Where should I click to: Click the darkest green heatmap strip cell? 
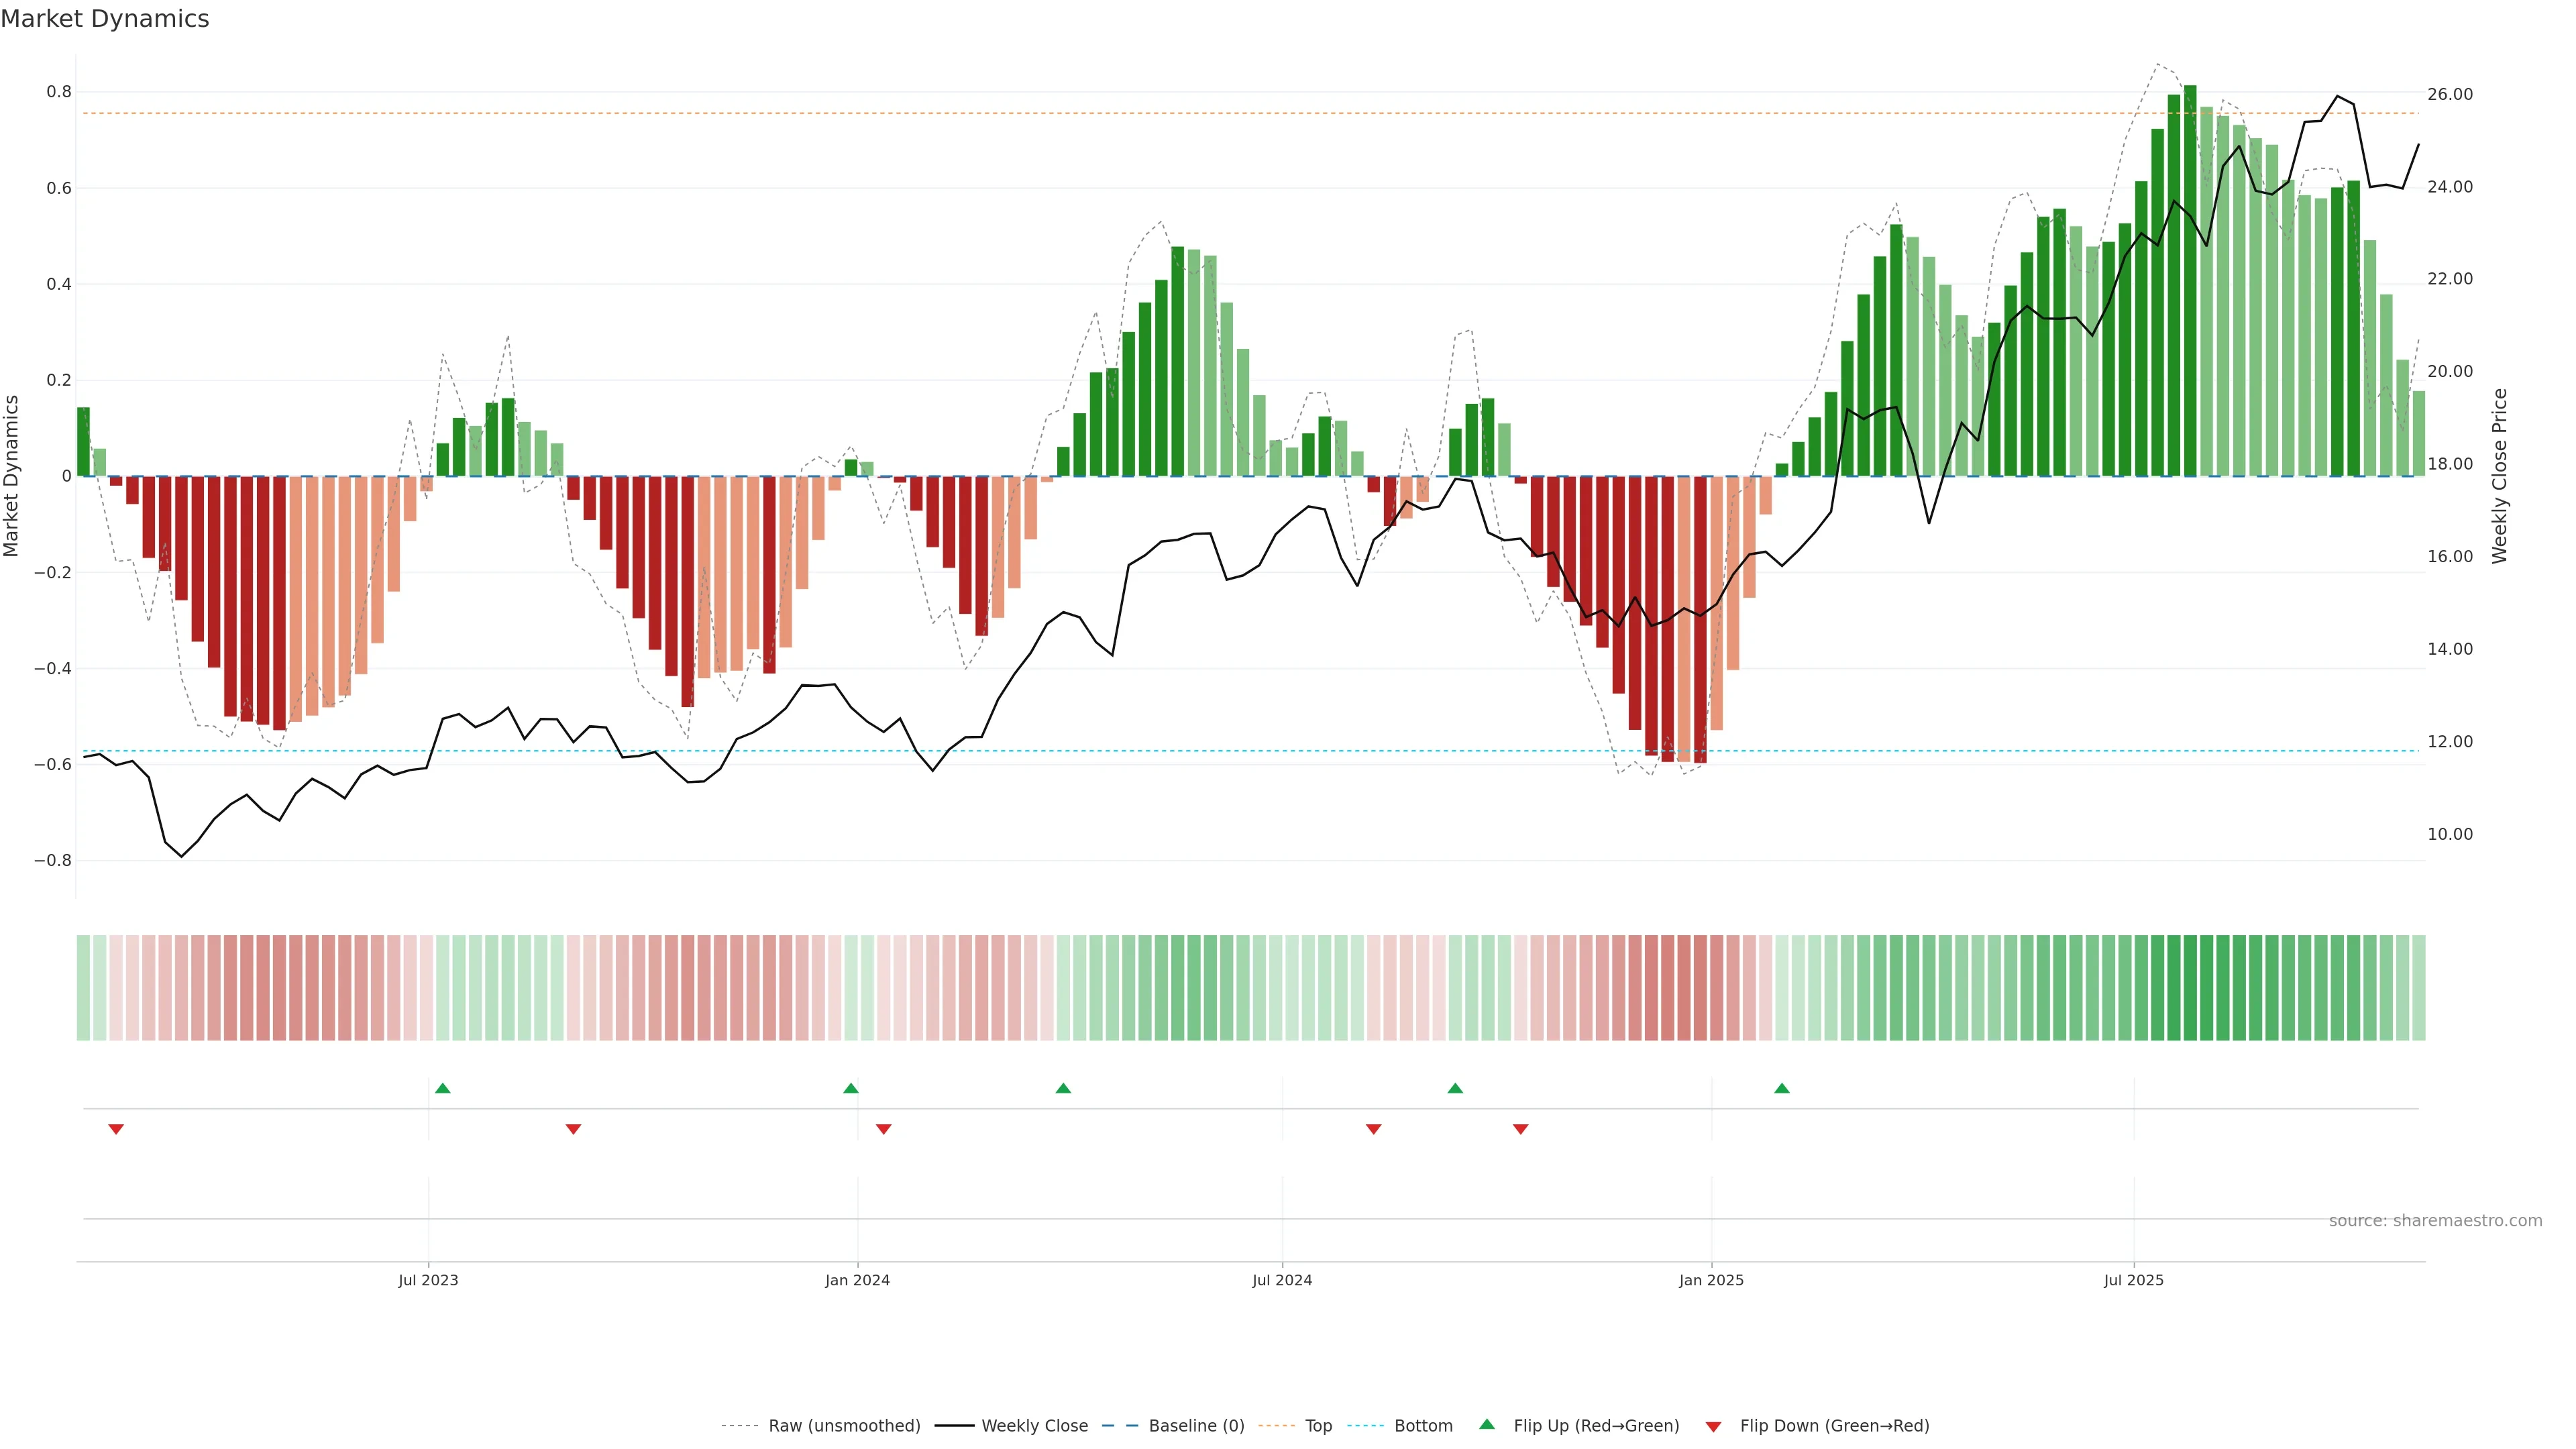point(2190,988)
